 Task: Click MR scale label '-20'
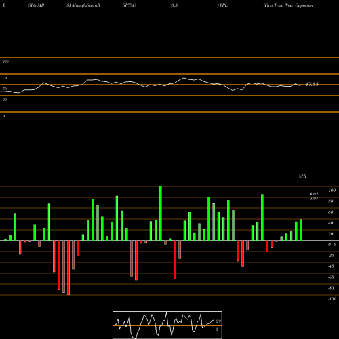click(331, 256)
